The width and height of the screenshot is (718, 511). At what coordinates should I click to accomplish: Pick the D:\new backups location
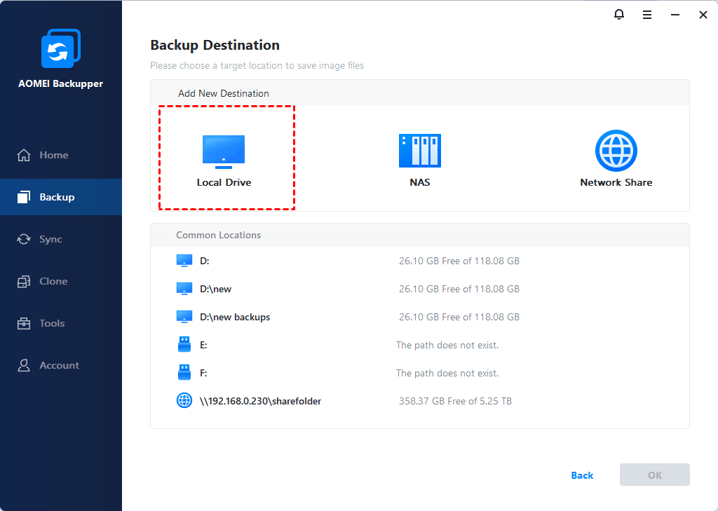coord(234,317)
